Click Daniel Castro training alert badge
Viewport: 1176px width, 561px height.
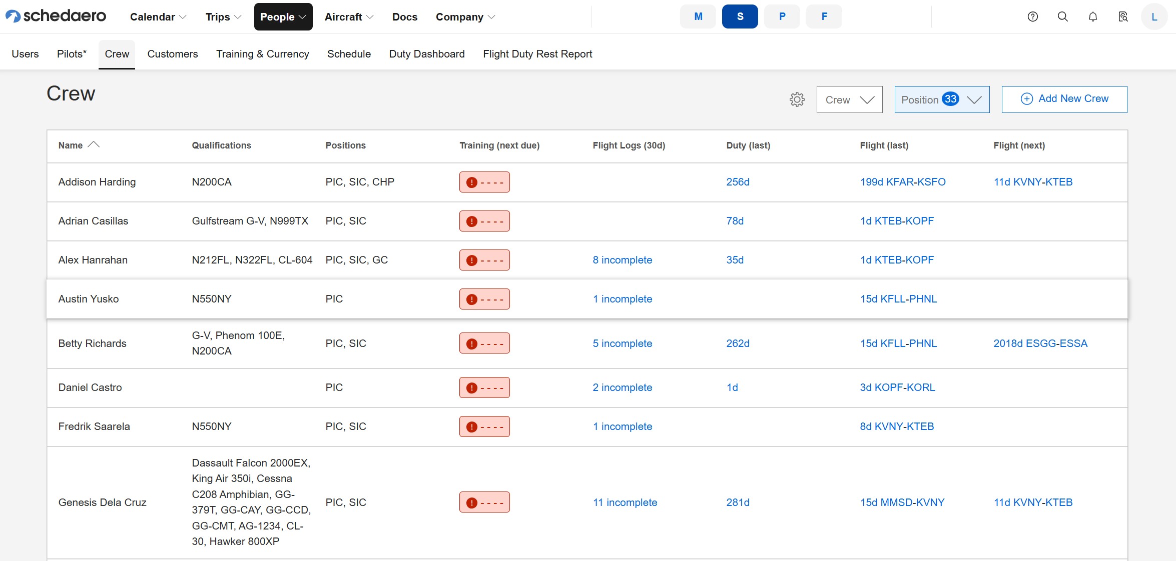coord(484,387)
